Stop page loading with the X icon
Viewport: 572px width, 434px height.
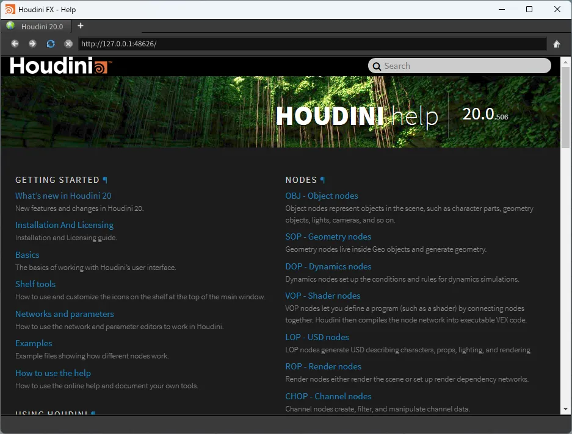[68, 44]
